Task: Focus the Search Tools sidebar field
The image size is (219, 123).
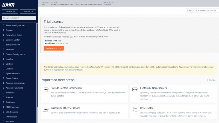Action: click(19, 18)
